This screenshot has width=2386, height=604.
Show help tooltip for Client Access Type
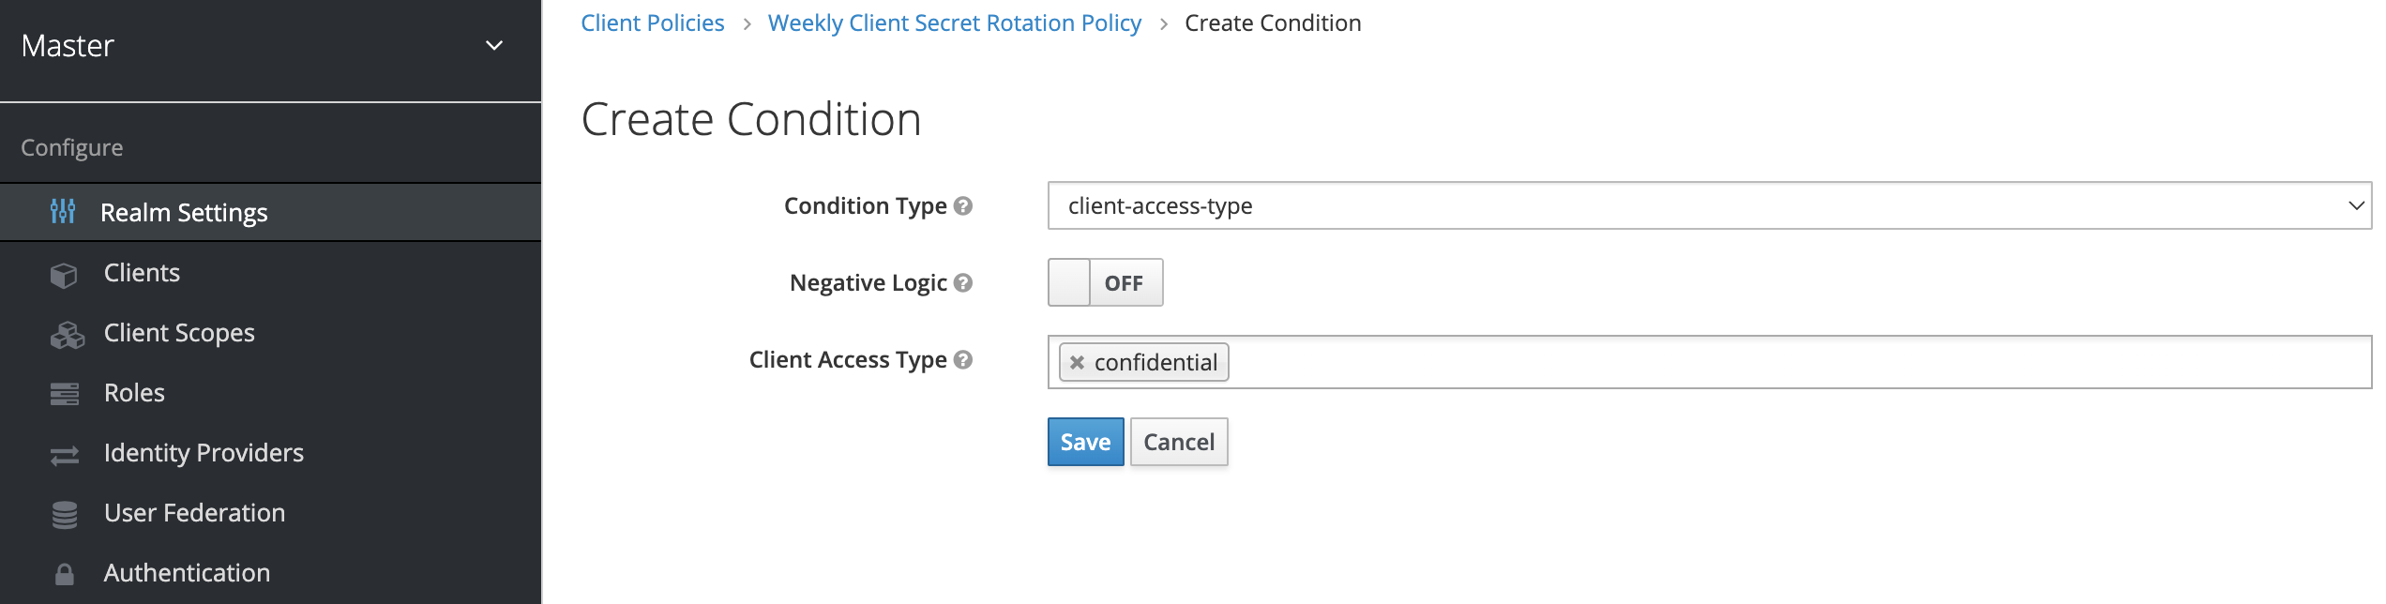tap(963, 359)
